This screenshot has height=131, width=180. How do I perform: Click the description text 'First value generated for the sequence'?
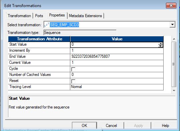pyautogui.click(x=39, y=107)
